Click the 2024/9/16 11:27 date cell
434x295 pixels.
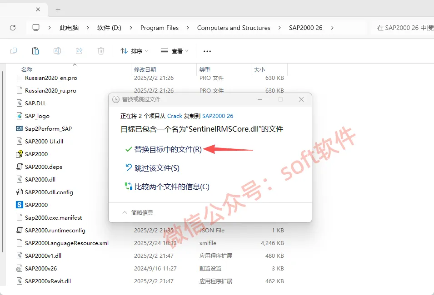155,269
